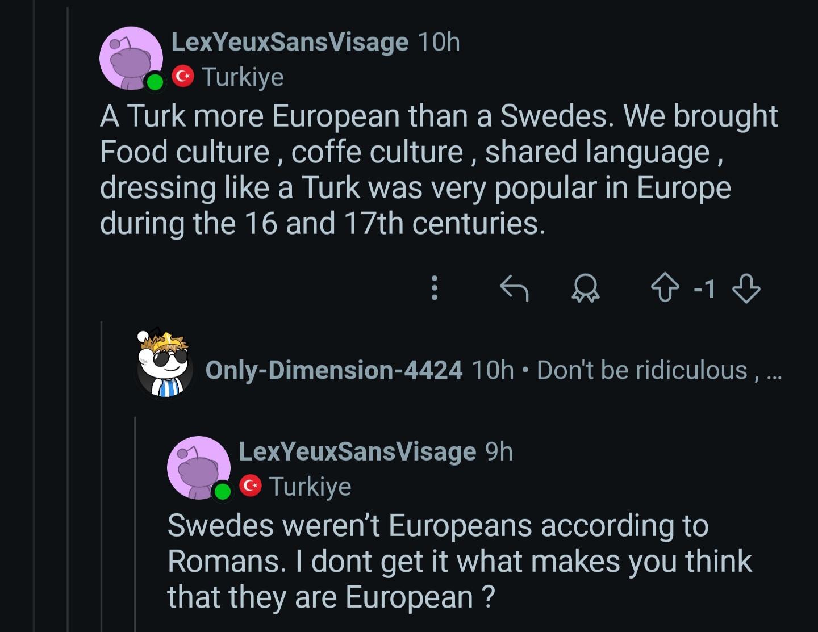Expand the collapsed "Don't be ridiculous" comment
Viewport: 818px width, 632px height.
tap(659, 370)
